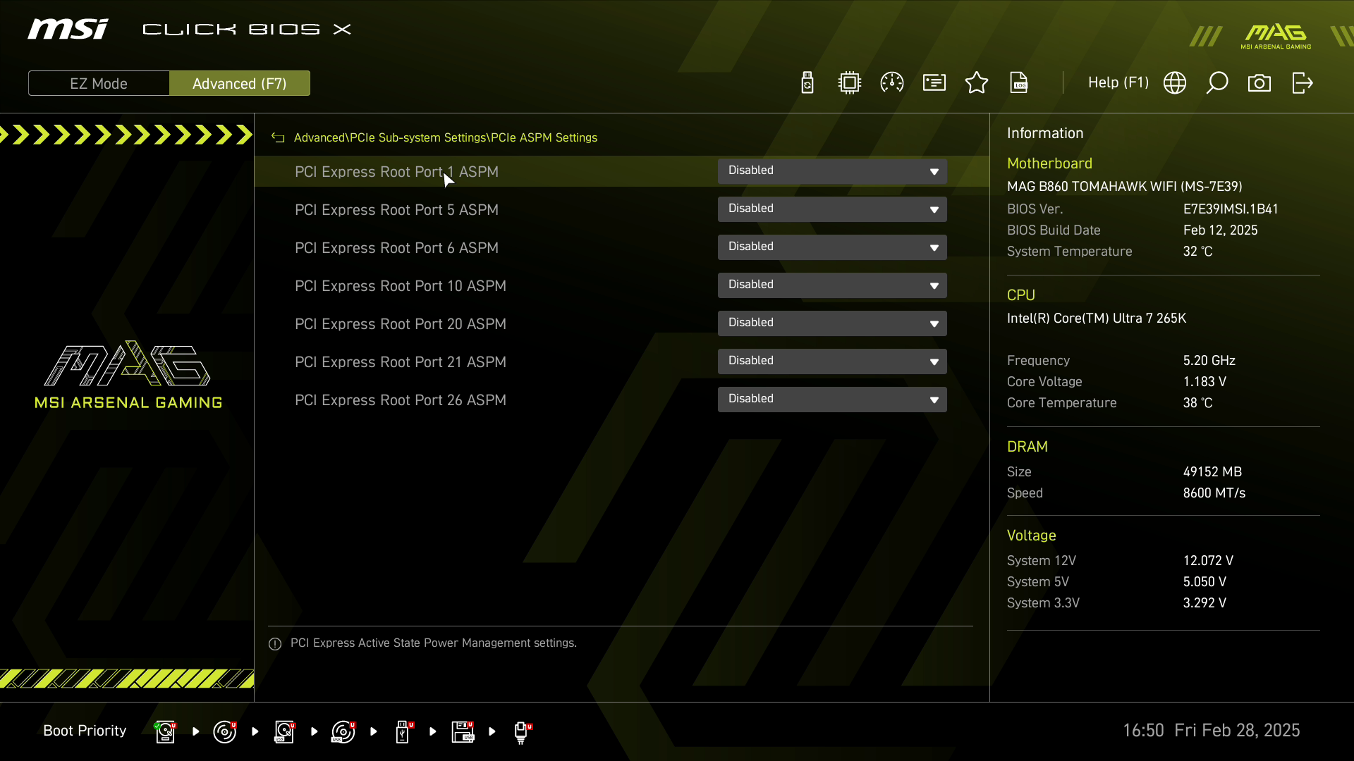Open the speedometer gauge icon
1354x761 pixels.
892,83
